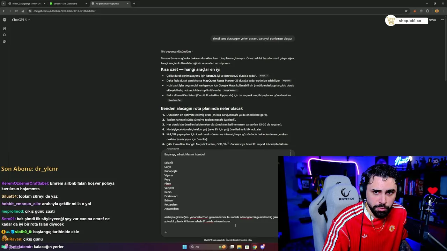This screenshot has height=251, width=447.
Task: Close the jpg:large image tab
Action: (x=45, y=3)
